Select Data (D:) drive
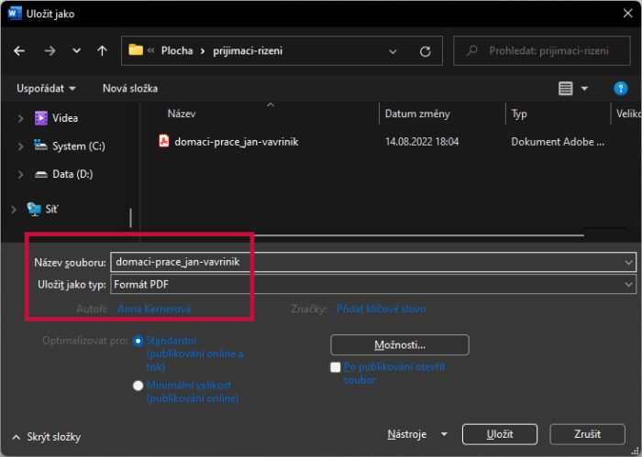The height and width of the screenshot is (457, 642). [63, 174]
